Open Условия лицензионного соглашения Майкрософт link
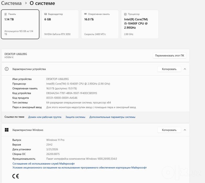Image resolution: width=205 pixels, height=183 pixels. (80, 168)
